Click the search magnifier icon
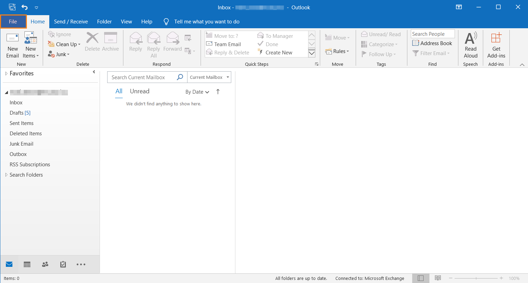This screenshot has height=283, width=528. coord(180,77)
